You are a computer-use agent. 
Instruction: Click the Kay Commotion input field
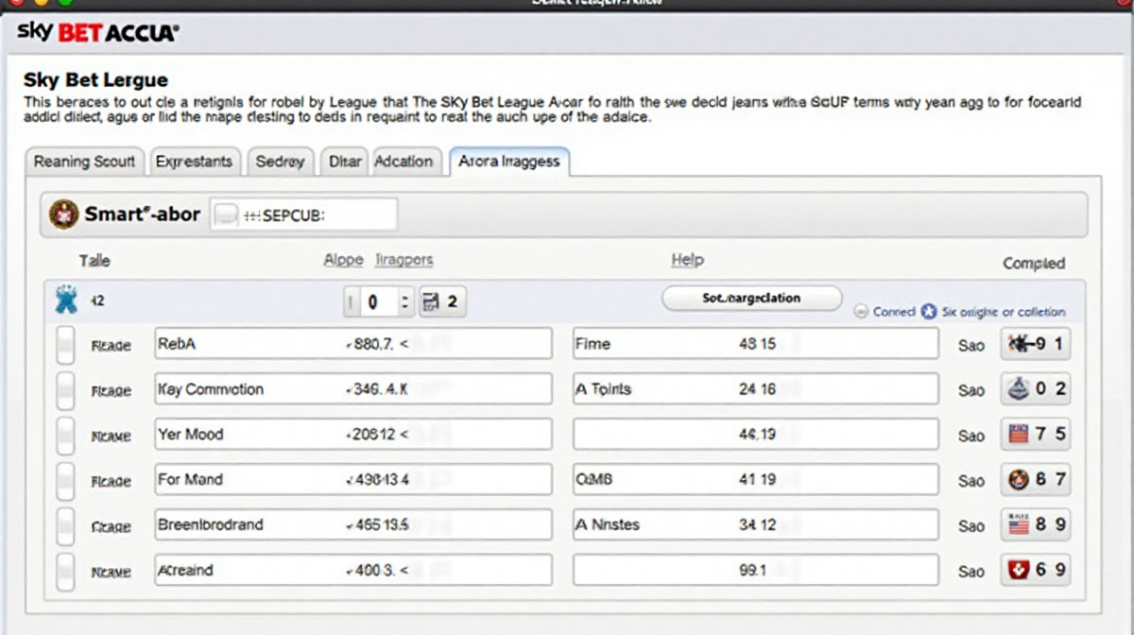[x=353, y=388]
